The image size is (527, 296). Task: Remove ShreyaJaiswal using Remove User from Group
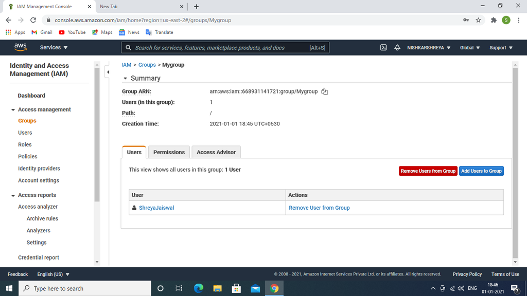click(320, 208)
